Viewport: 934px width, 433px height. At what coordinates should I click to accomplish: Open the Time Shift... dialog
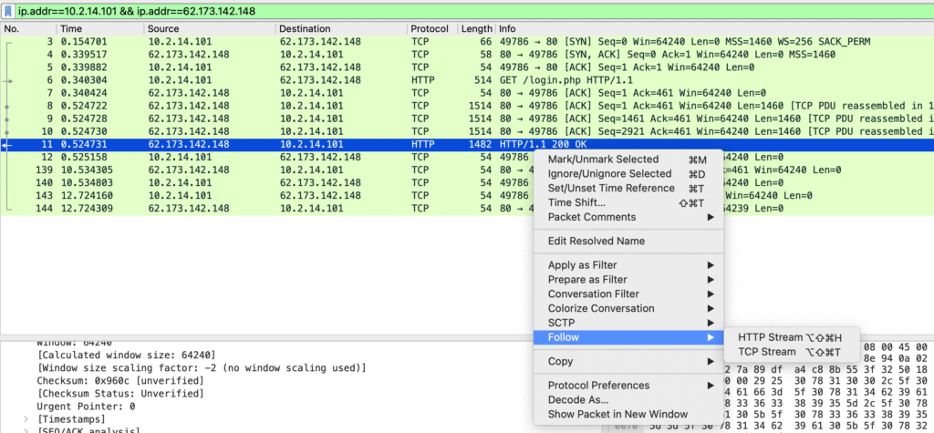[576, 202]
